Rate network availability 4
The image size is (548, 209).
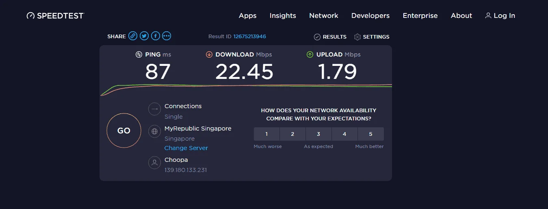(x=344, y=134)
